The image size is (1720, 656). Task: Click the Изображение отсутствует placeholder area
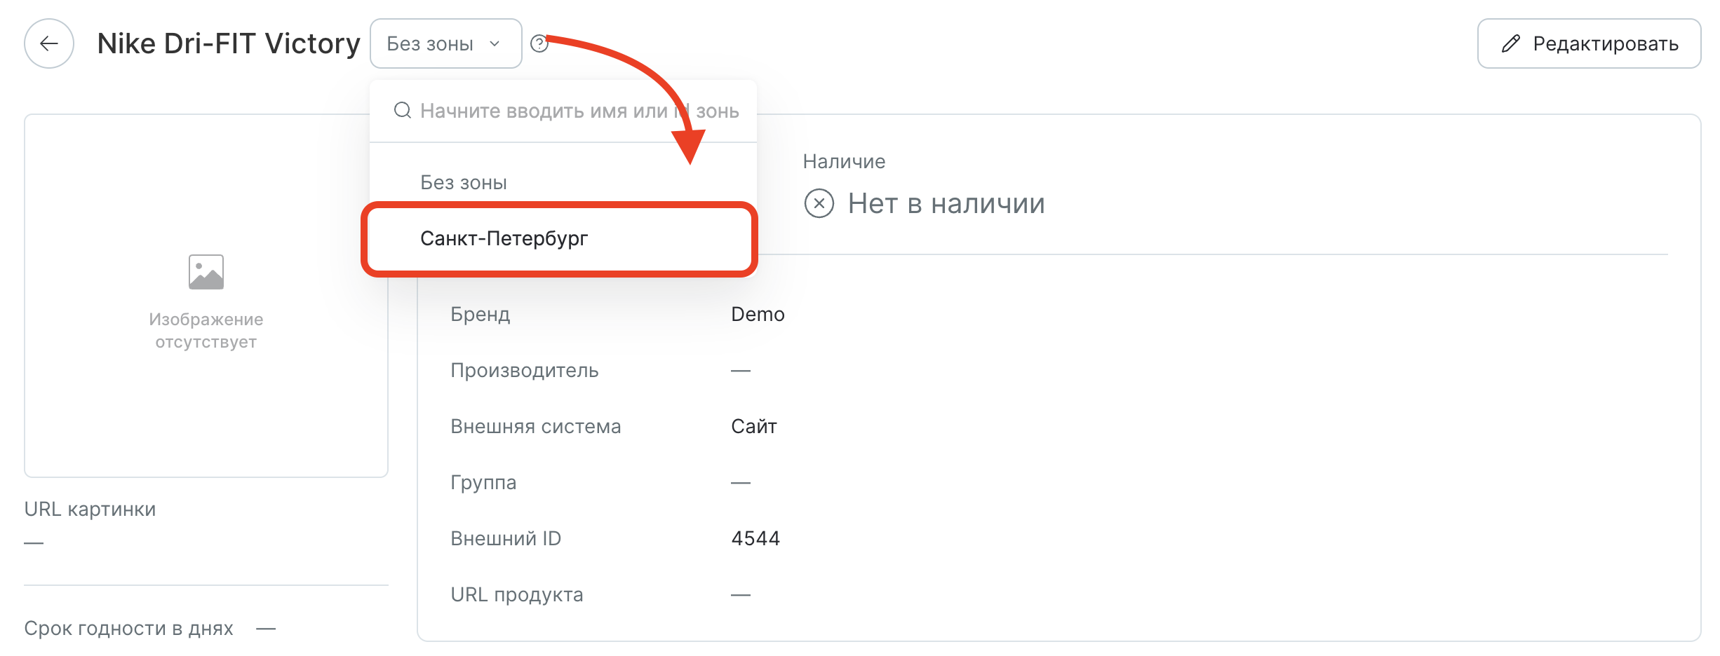coord(206,296)
